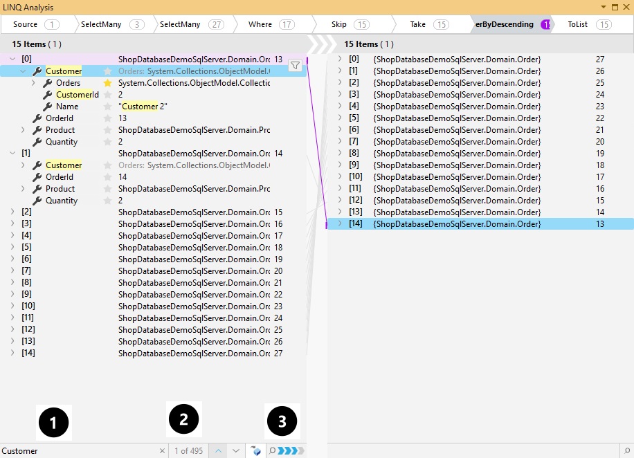The width and height of the screenshot is (634, 458).
Task: Toggle favorite star on OrderId 13 row
Action: click(107, 118)
